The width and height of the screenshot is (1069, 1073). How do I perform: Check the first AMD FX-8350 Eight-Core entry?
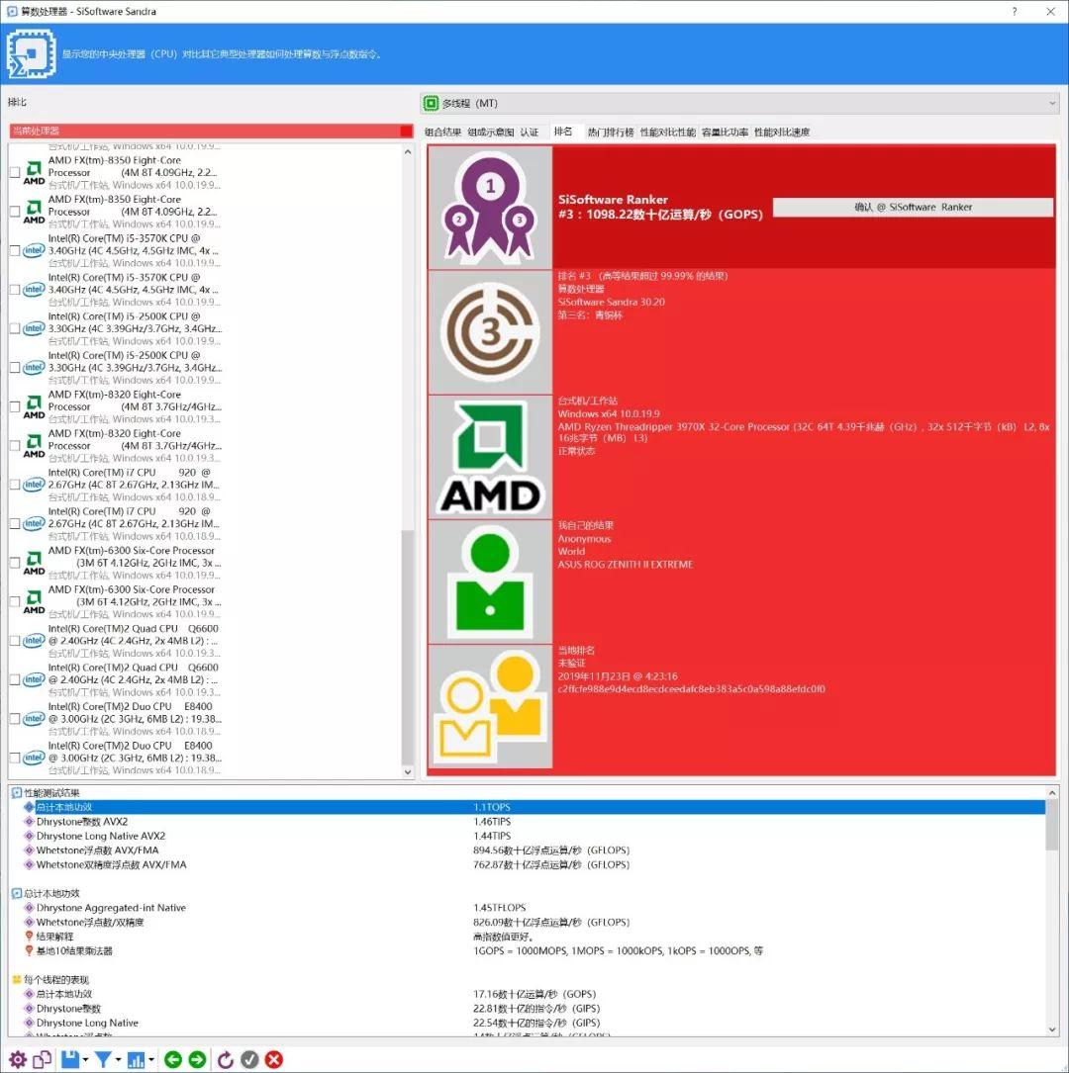[x=15, y=172]
